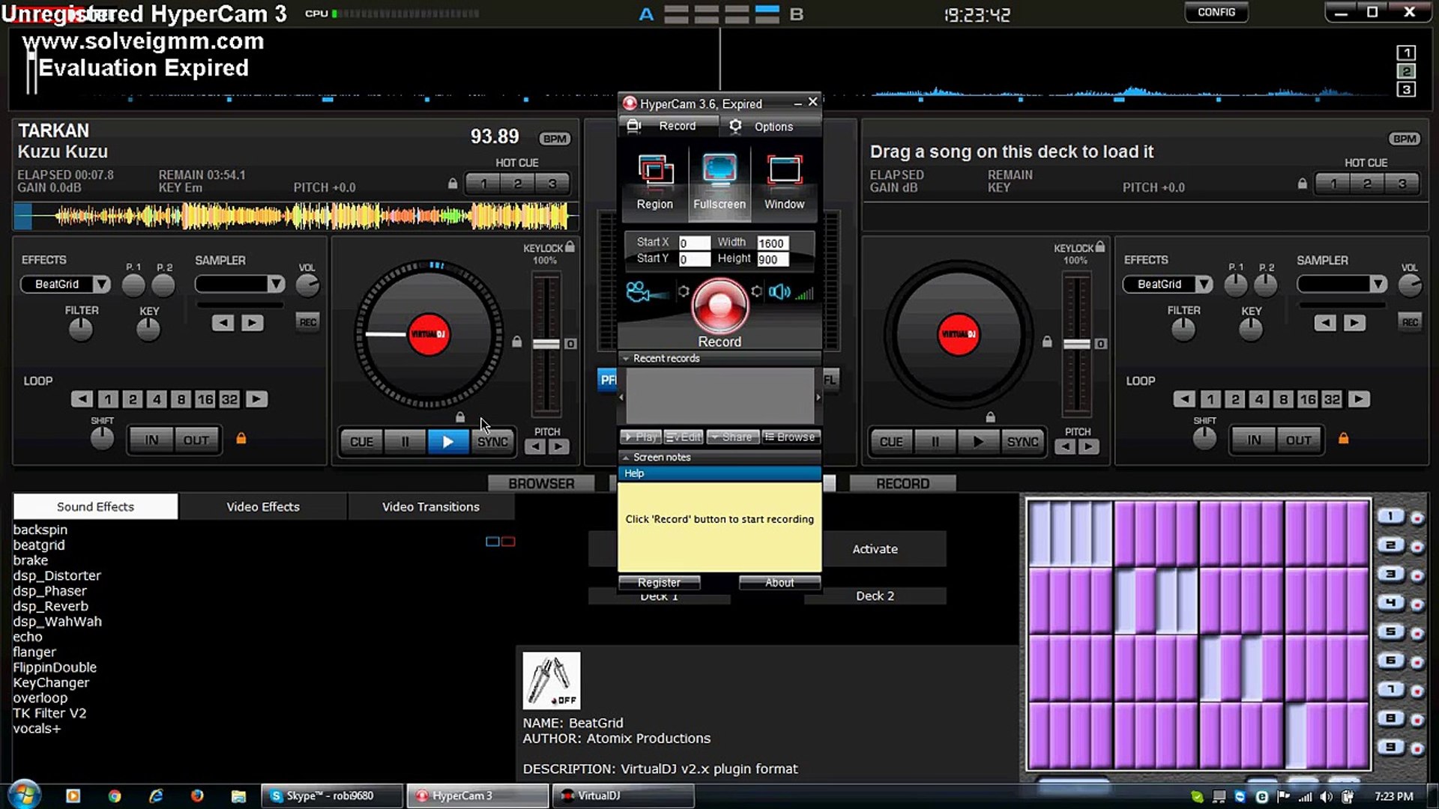Image resolution: width=1439 pixels, height=809 pixels.
Task: Choose Window capture mode in HyperCam
Action: tap(784, 180)
